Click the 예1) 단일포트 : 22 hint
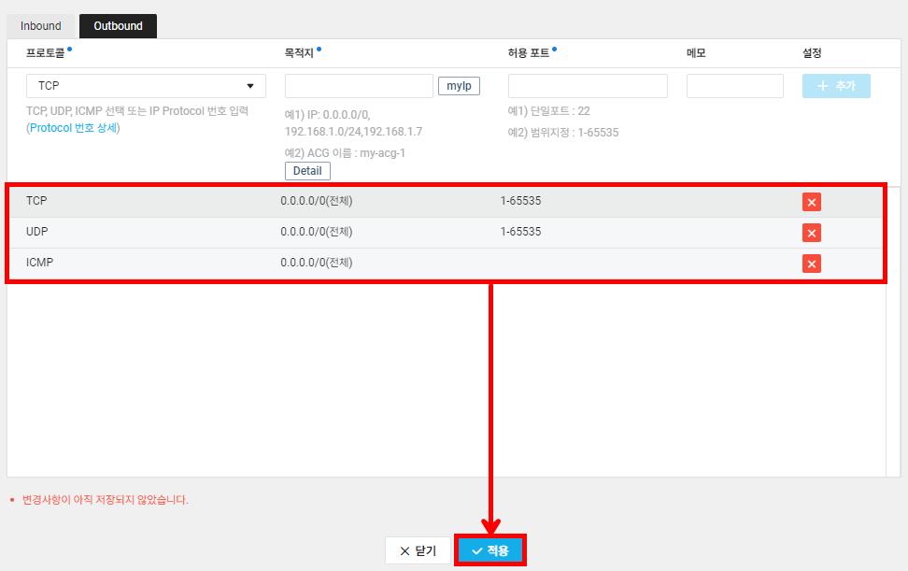The height and width of the screenshot is (571, 908). click(x=549, y=110)
